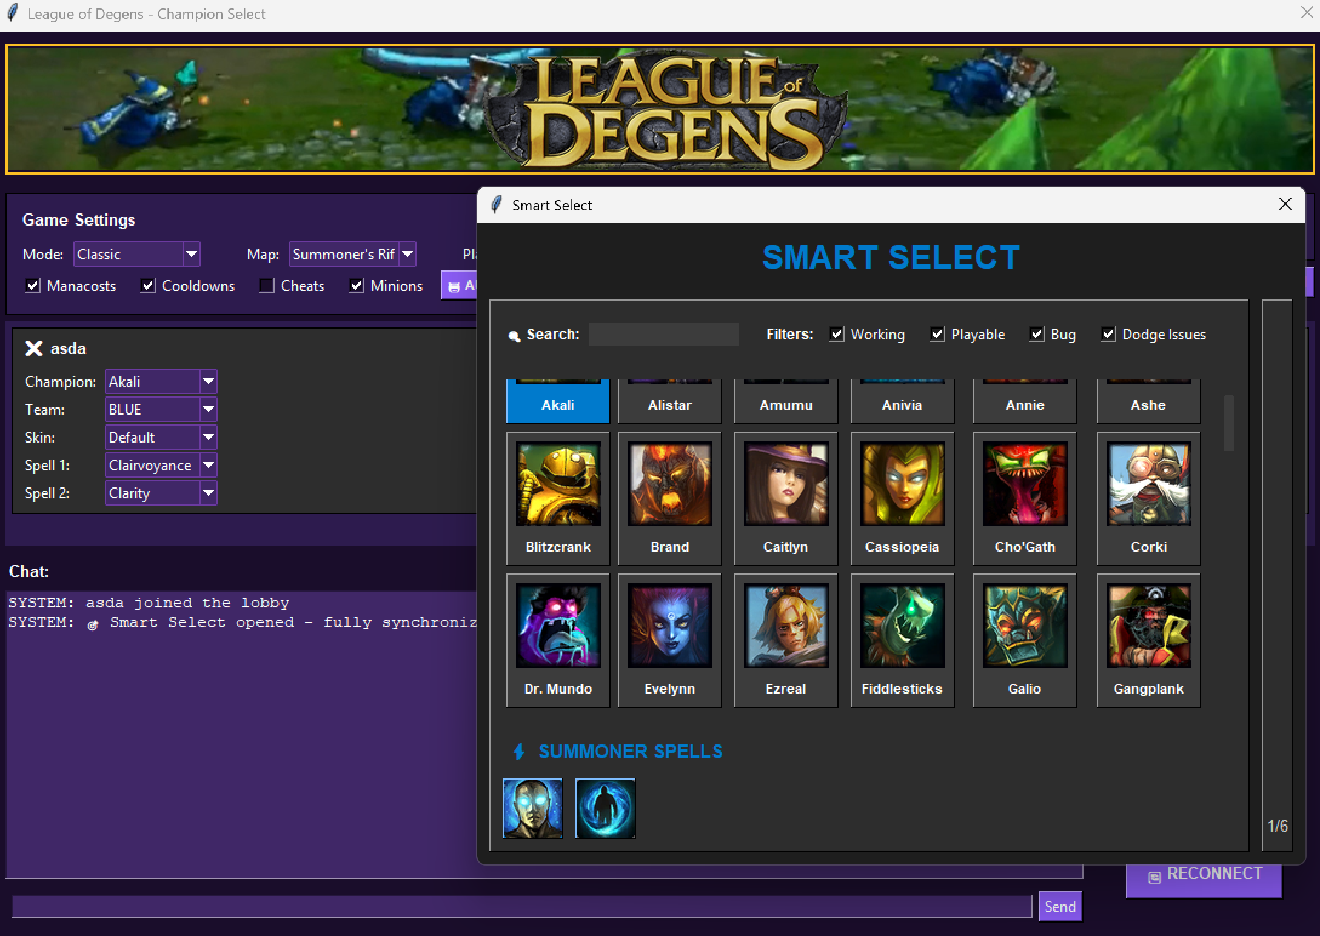Click the Fiddlesticks champion portrait
The height and width of the screenshot is (936, 1320).
point(902,626)
